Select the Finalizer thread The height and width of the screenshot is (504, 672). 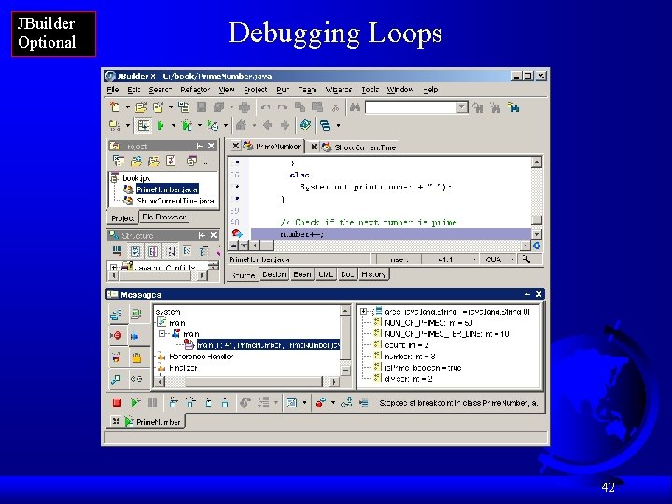[x=183, y=368]
